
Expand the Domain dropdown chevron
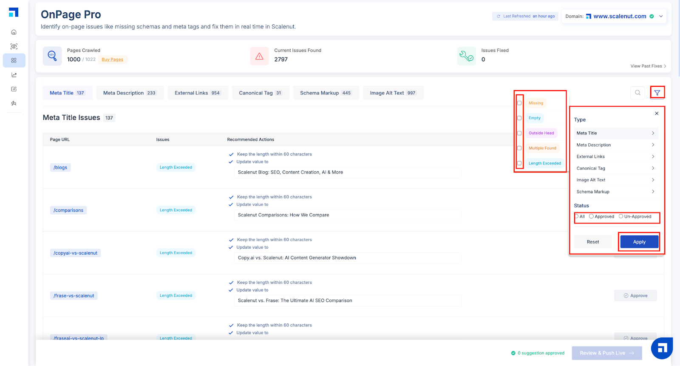(661, 16)
